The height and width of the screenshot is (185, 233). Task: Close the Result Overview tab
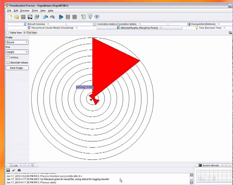tap(48, 24)
